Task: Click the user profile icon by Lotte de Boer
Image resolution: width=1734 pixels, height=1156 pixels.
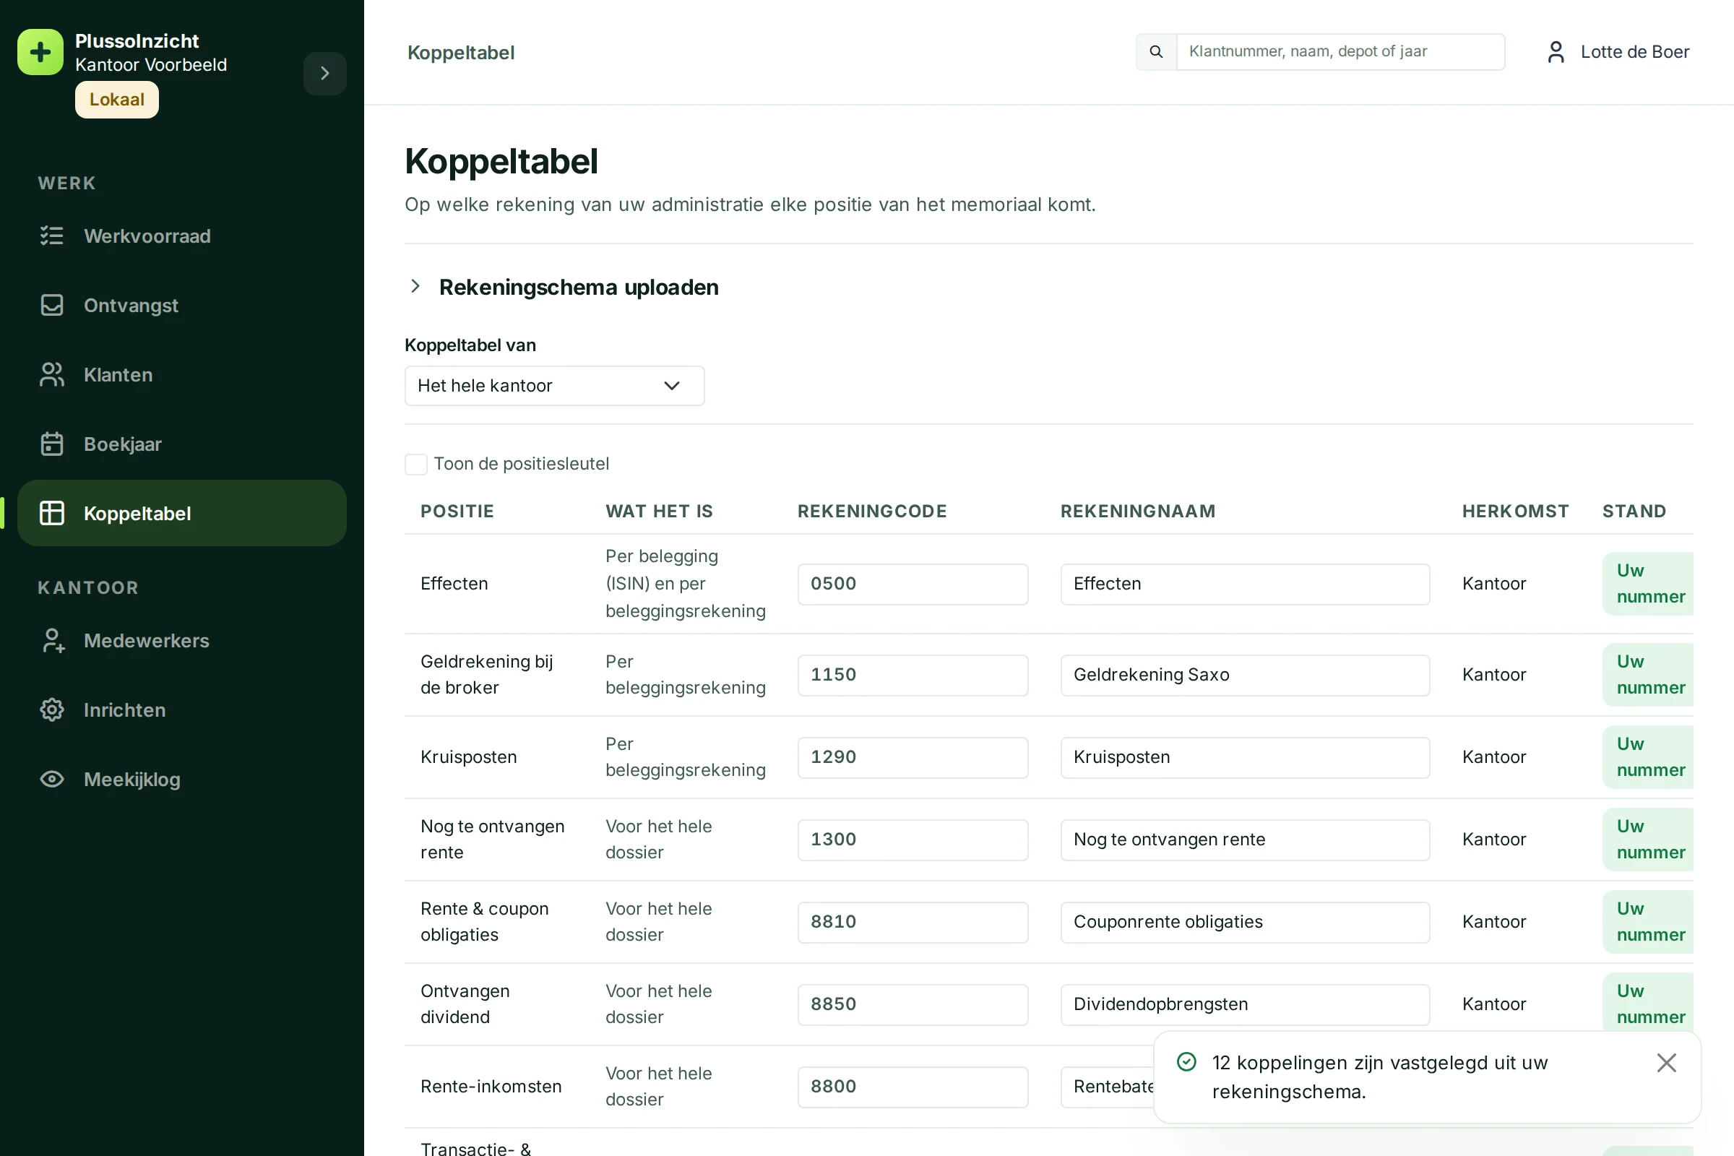Action: point(1556,51)
